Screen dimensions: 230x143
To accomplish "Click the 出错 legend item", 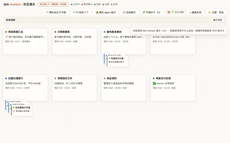I will coord(106,4).
